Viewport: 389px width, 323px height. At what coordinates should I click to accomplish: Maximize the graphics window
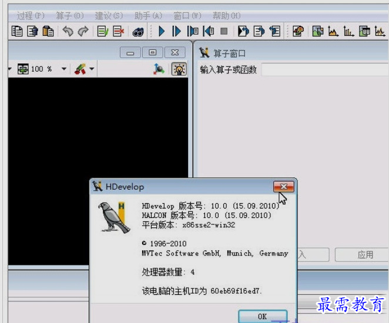pos(153,52)
